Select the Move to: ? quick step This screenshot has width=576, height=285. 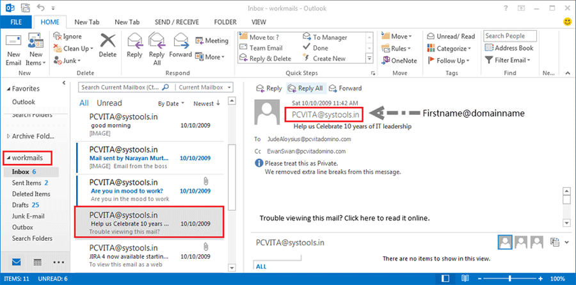click(x=259, y=37)
